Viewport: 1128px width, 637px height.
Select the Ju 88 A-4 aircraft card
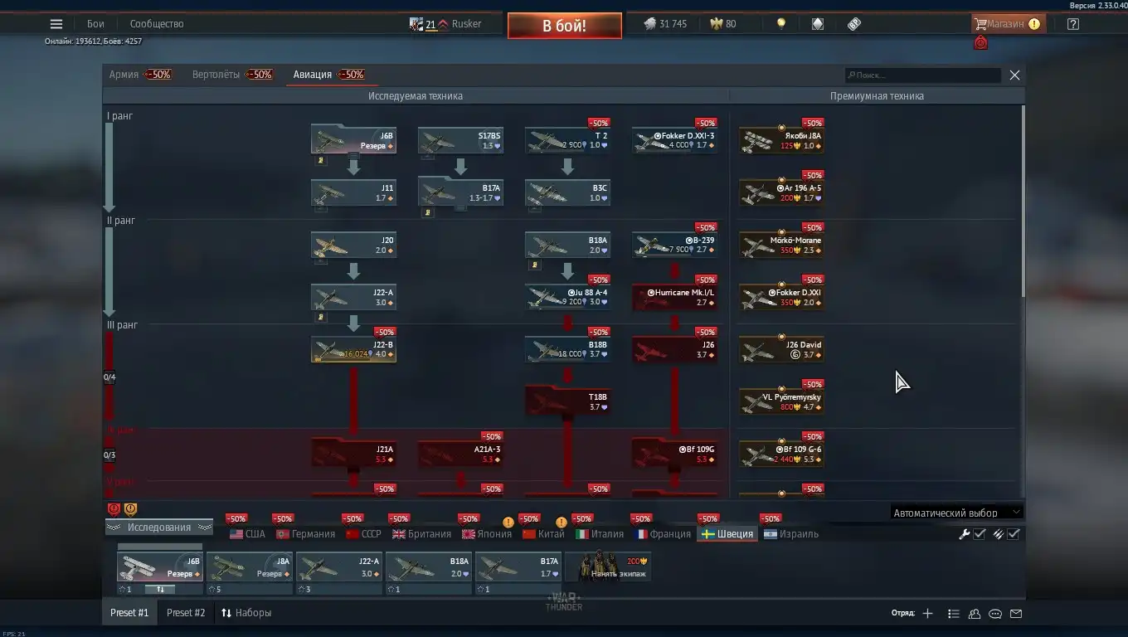567,298
